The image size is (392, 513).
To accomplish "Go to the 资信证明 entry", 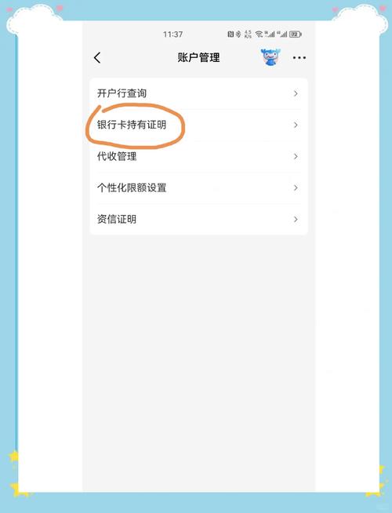I will click(x=199, y=219).
